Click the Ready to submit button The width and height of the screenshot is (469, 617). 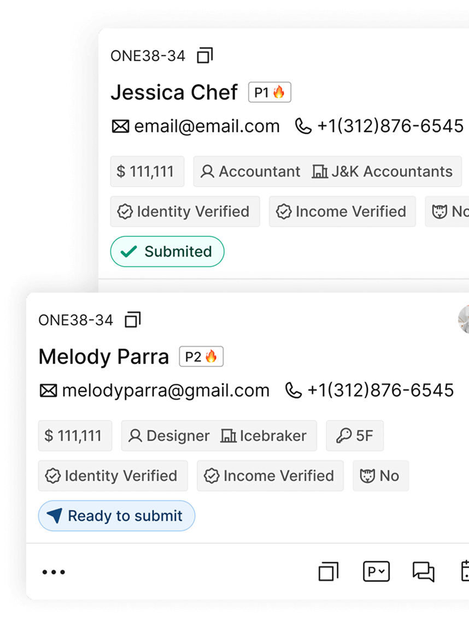[x=116, y=516]
